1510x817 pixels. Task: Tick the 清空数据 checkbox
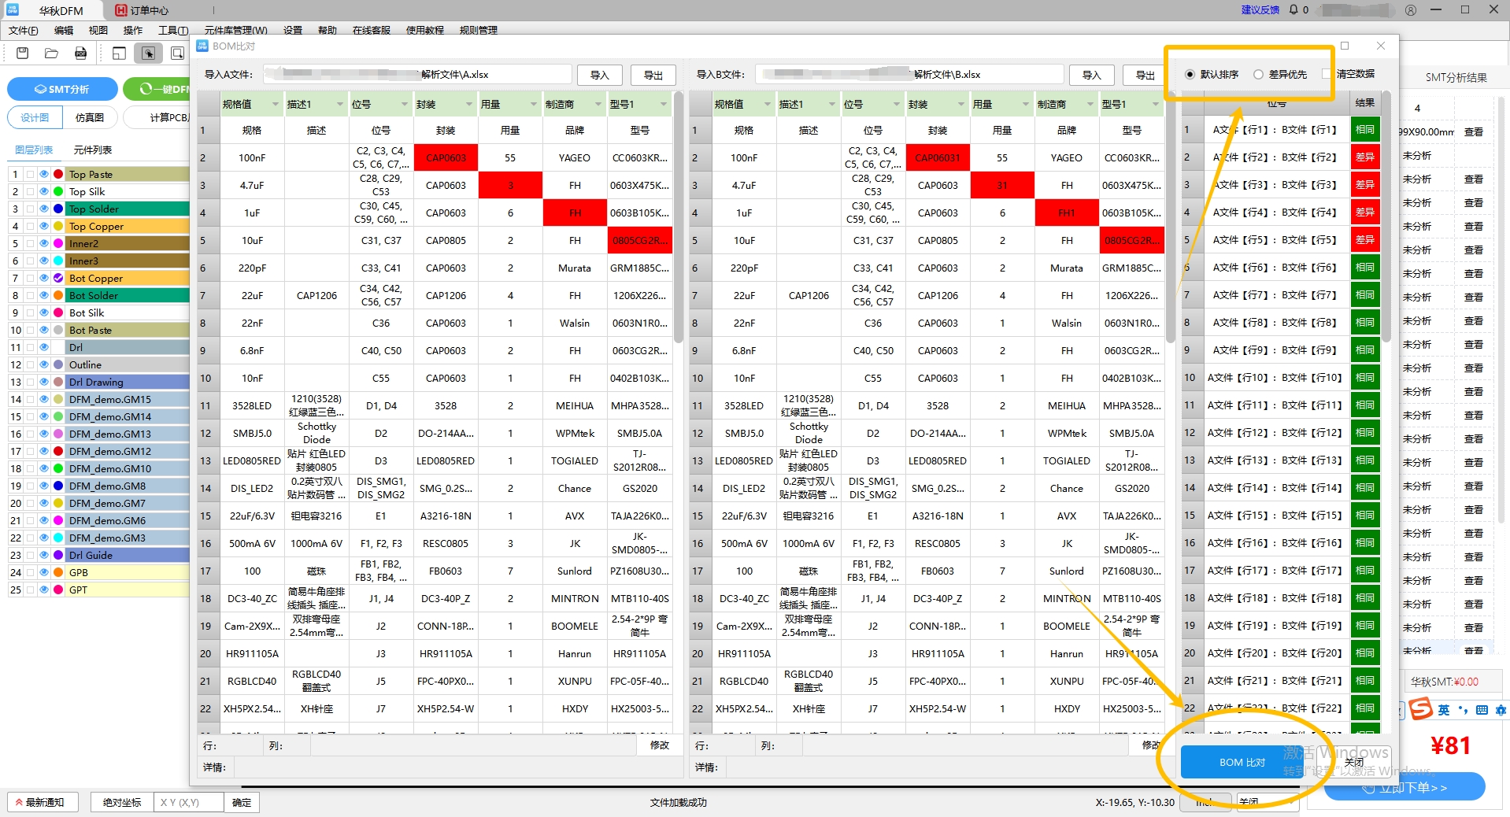click(1327, 74)
